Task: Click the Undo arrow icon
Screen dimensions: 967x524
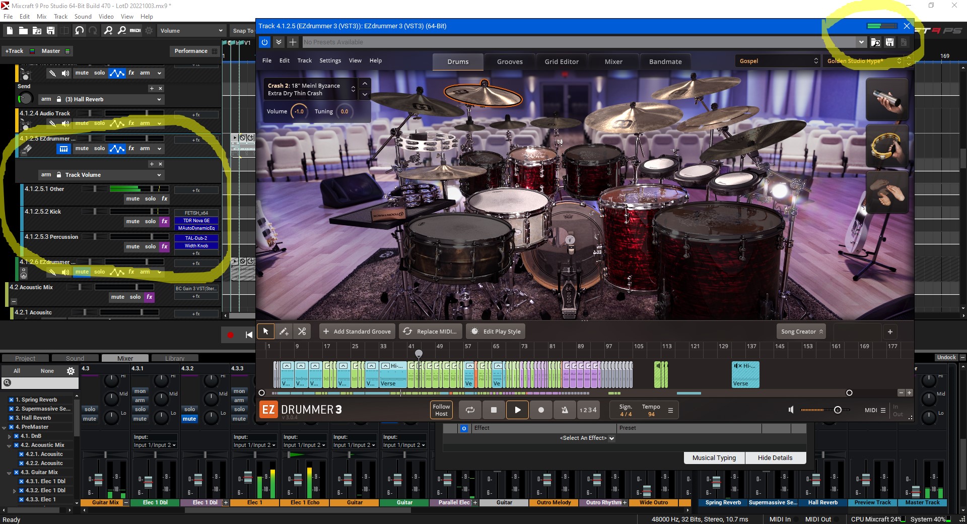Action: click(x=79, y=31)
